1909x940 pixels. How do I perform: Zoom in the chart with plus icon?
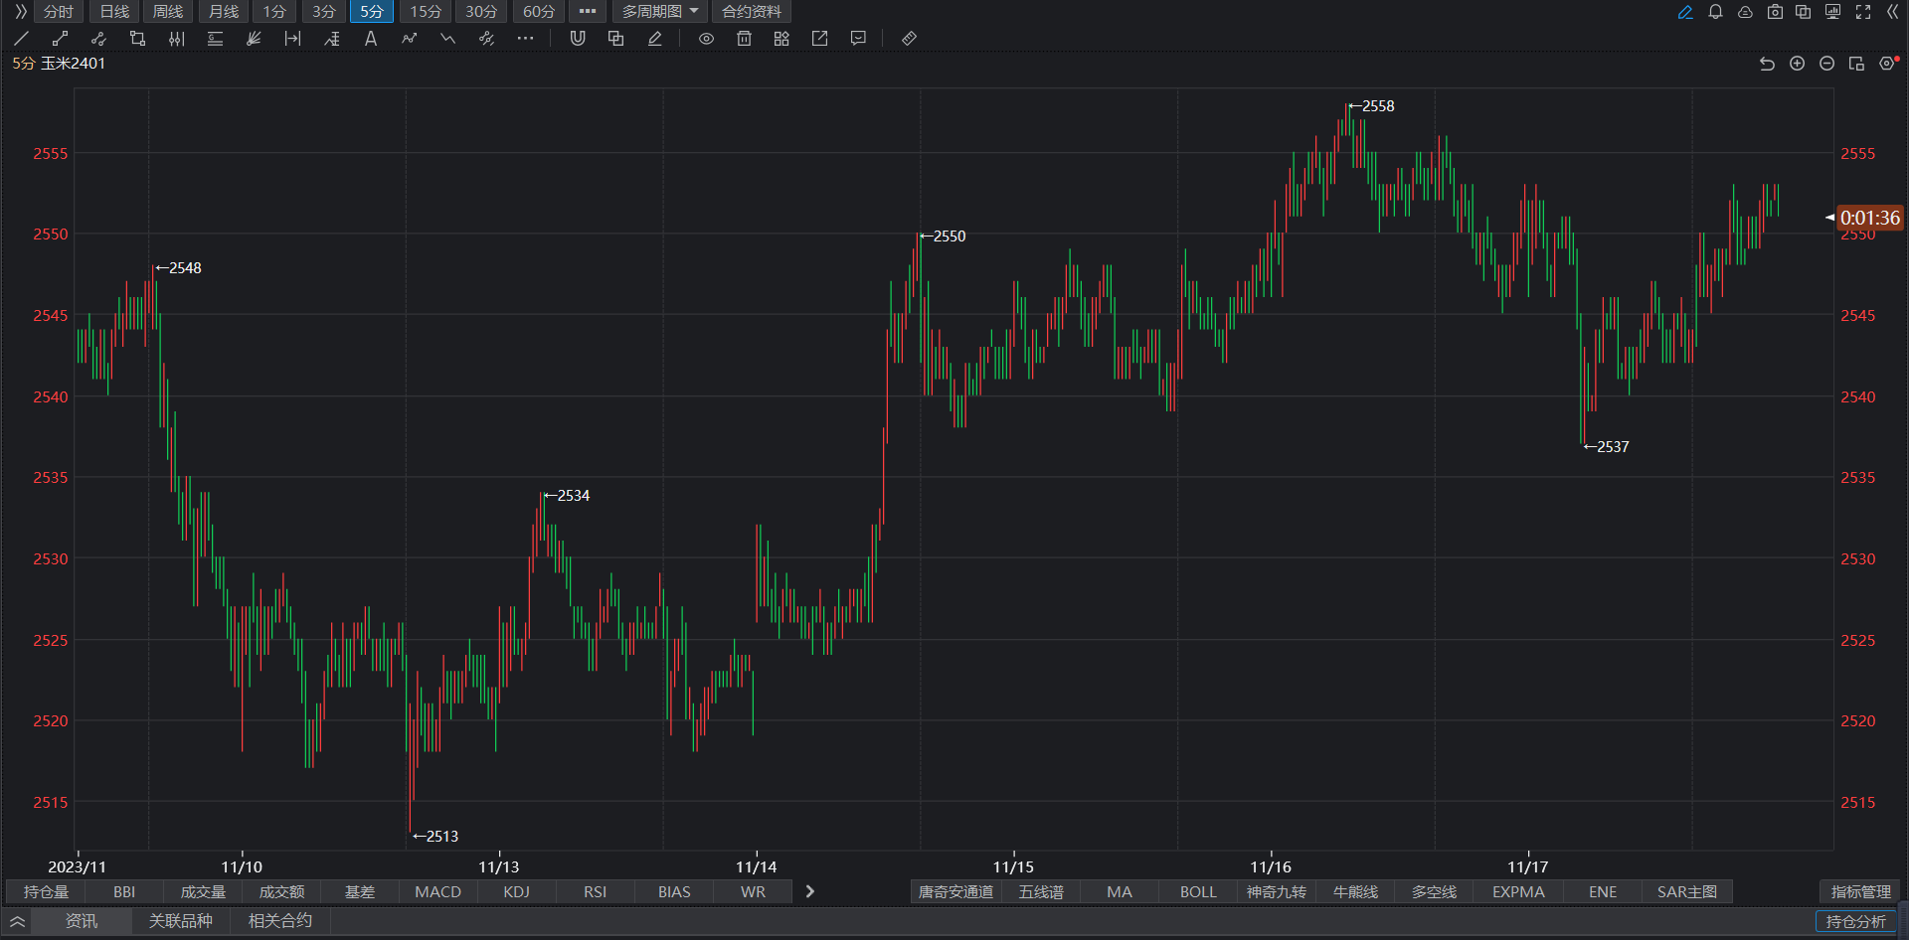point(1797,64)
